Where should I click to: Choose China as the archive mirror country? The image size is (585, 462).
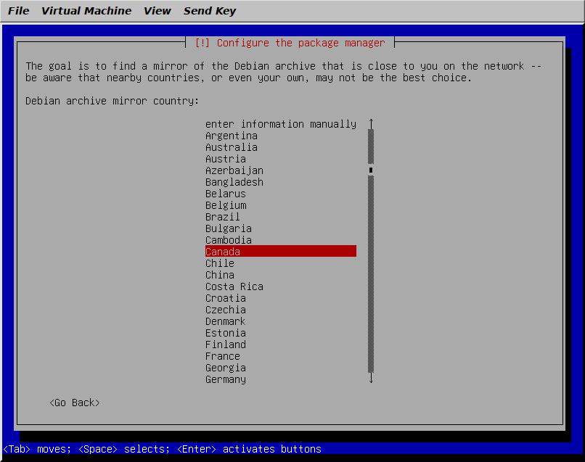click(x=220, y=274)
